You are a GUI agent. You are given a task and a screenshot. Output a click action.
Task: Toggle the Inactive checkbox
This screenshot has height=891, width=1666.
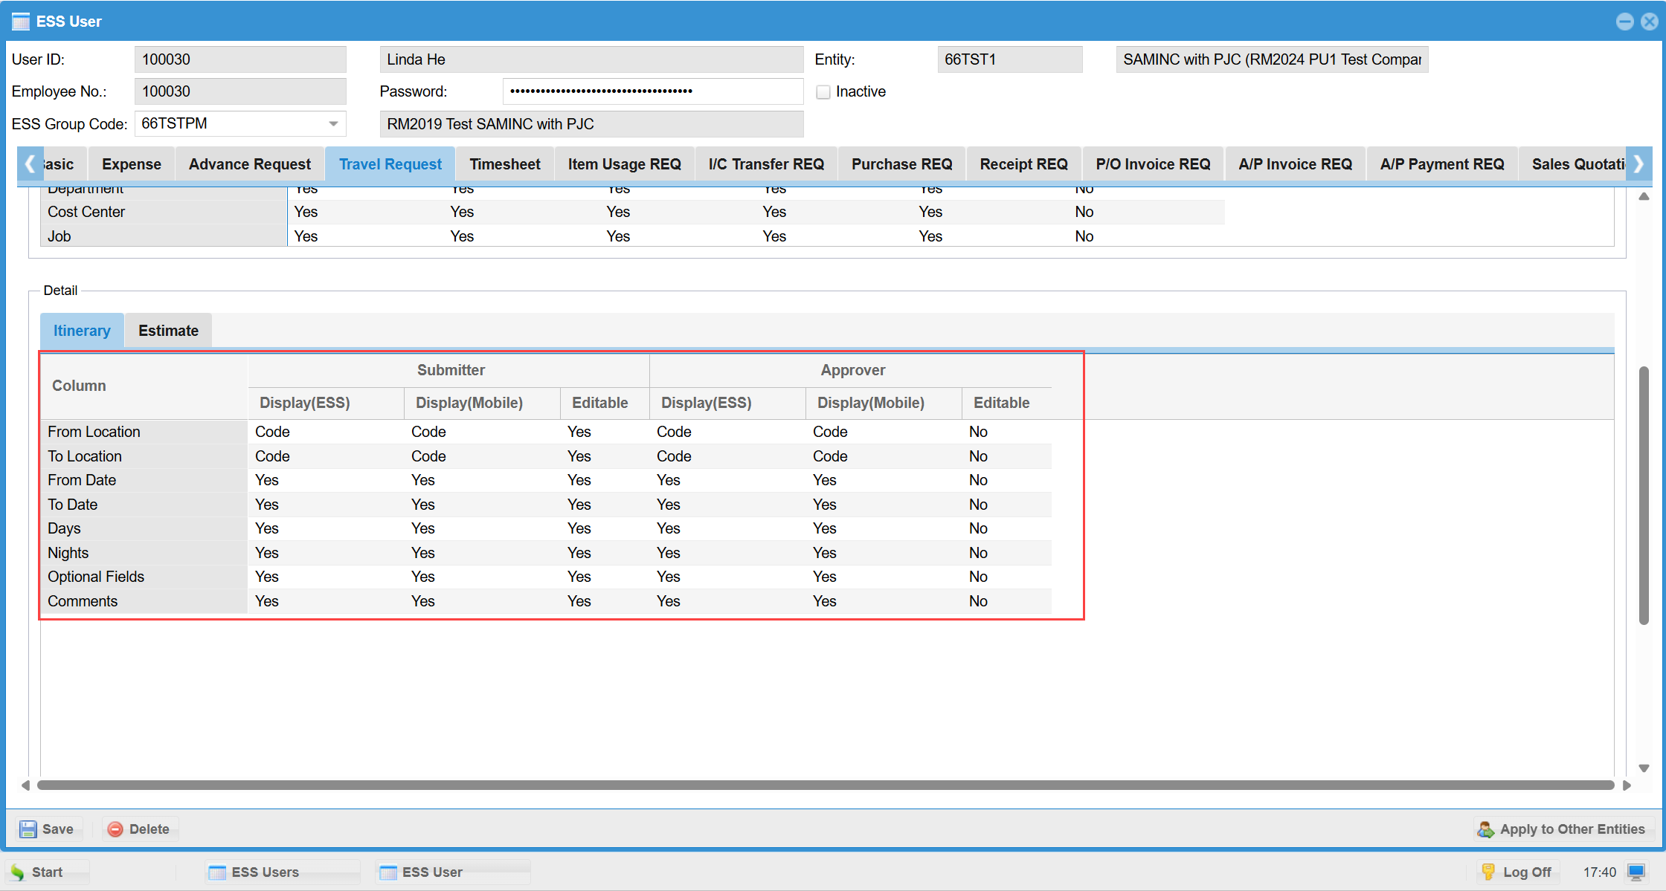823,92
